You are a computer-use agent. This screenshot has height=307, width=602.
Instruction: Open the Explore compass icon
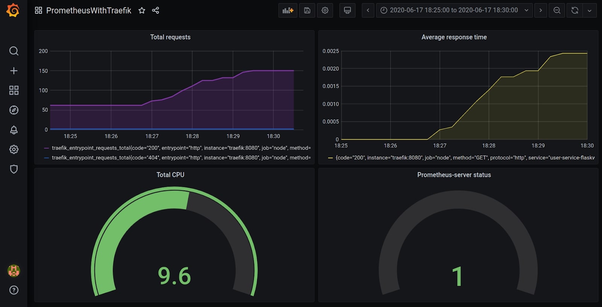click(14, 110)
